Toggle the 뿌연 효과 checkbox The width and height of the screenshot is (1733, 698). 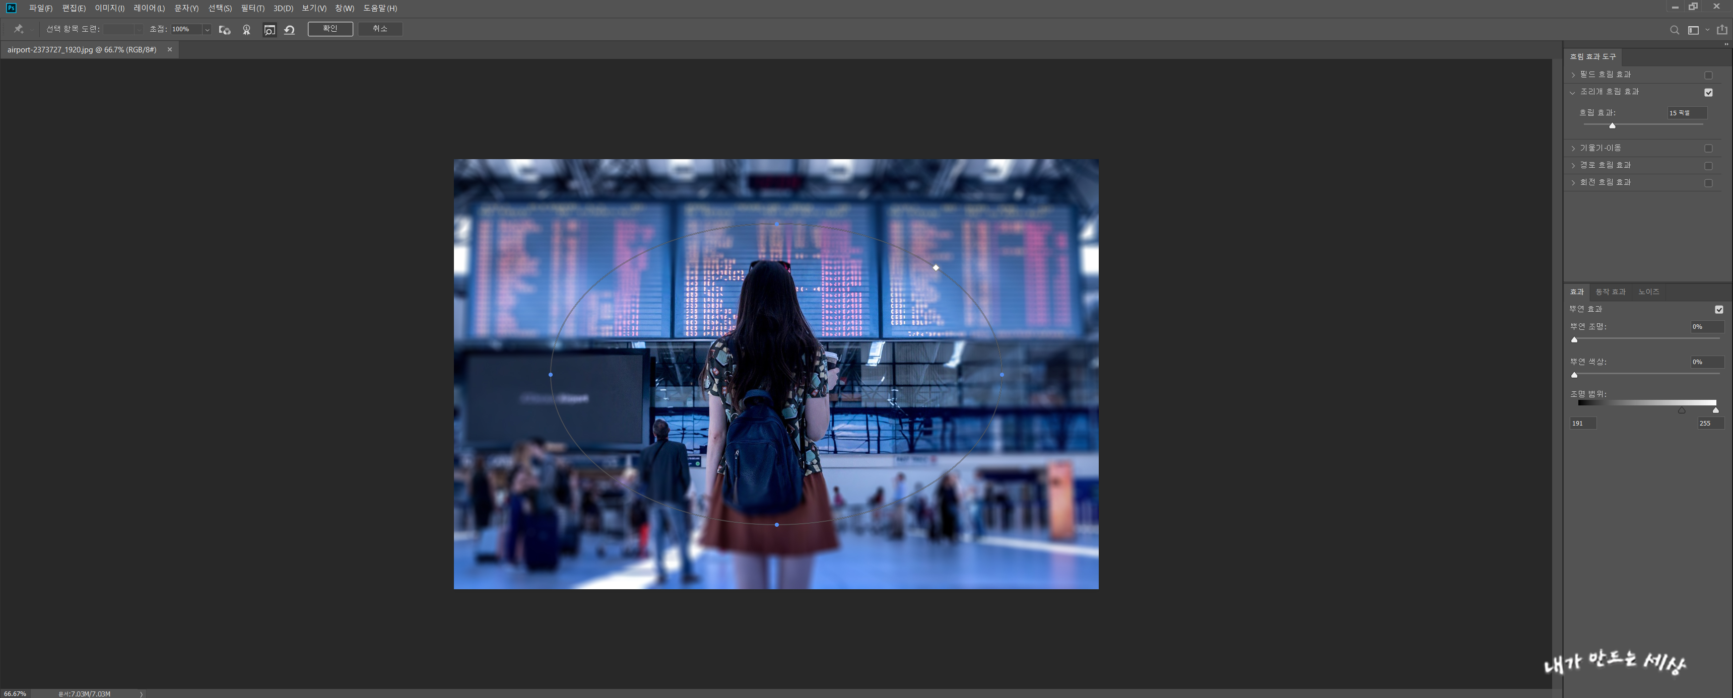pos(1719,309)
